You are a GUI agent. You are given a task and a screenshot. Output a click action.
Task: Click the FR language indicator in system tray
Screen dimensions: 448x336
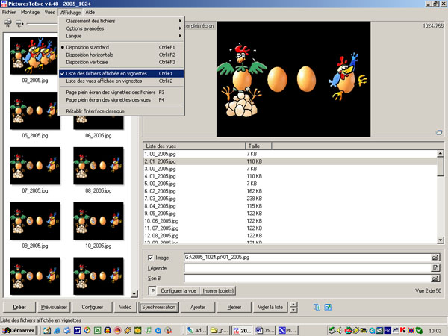(x=387, y=330)
